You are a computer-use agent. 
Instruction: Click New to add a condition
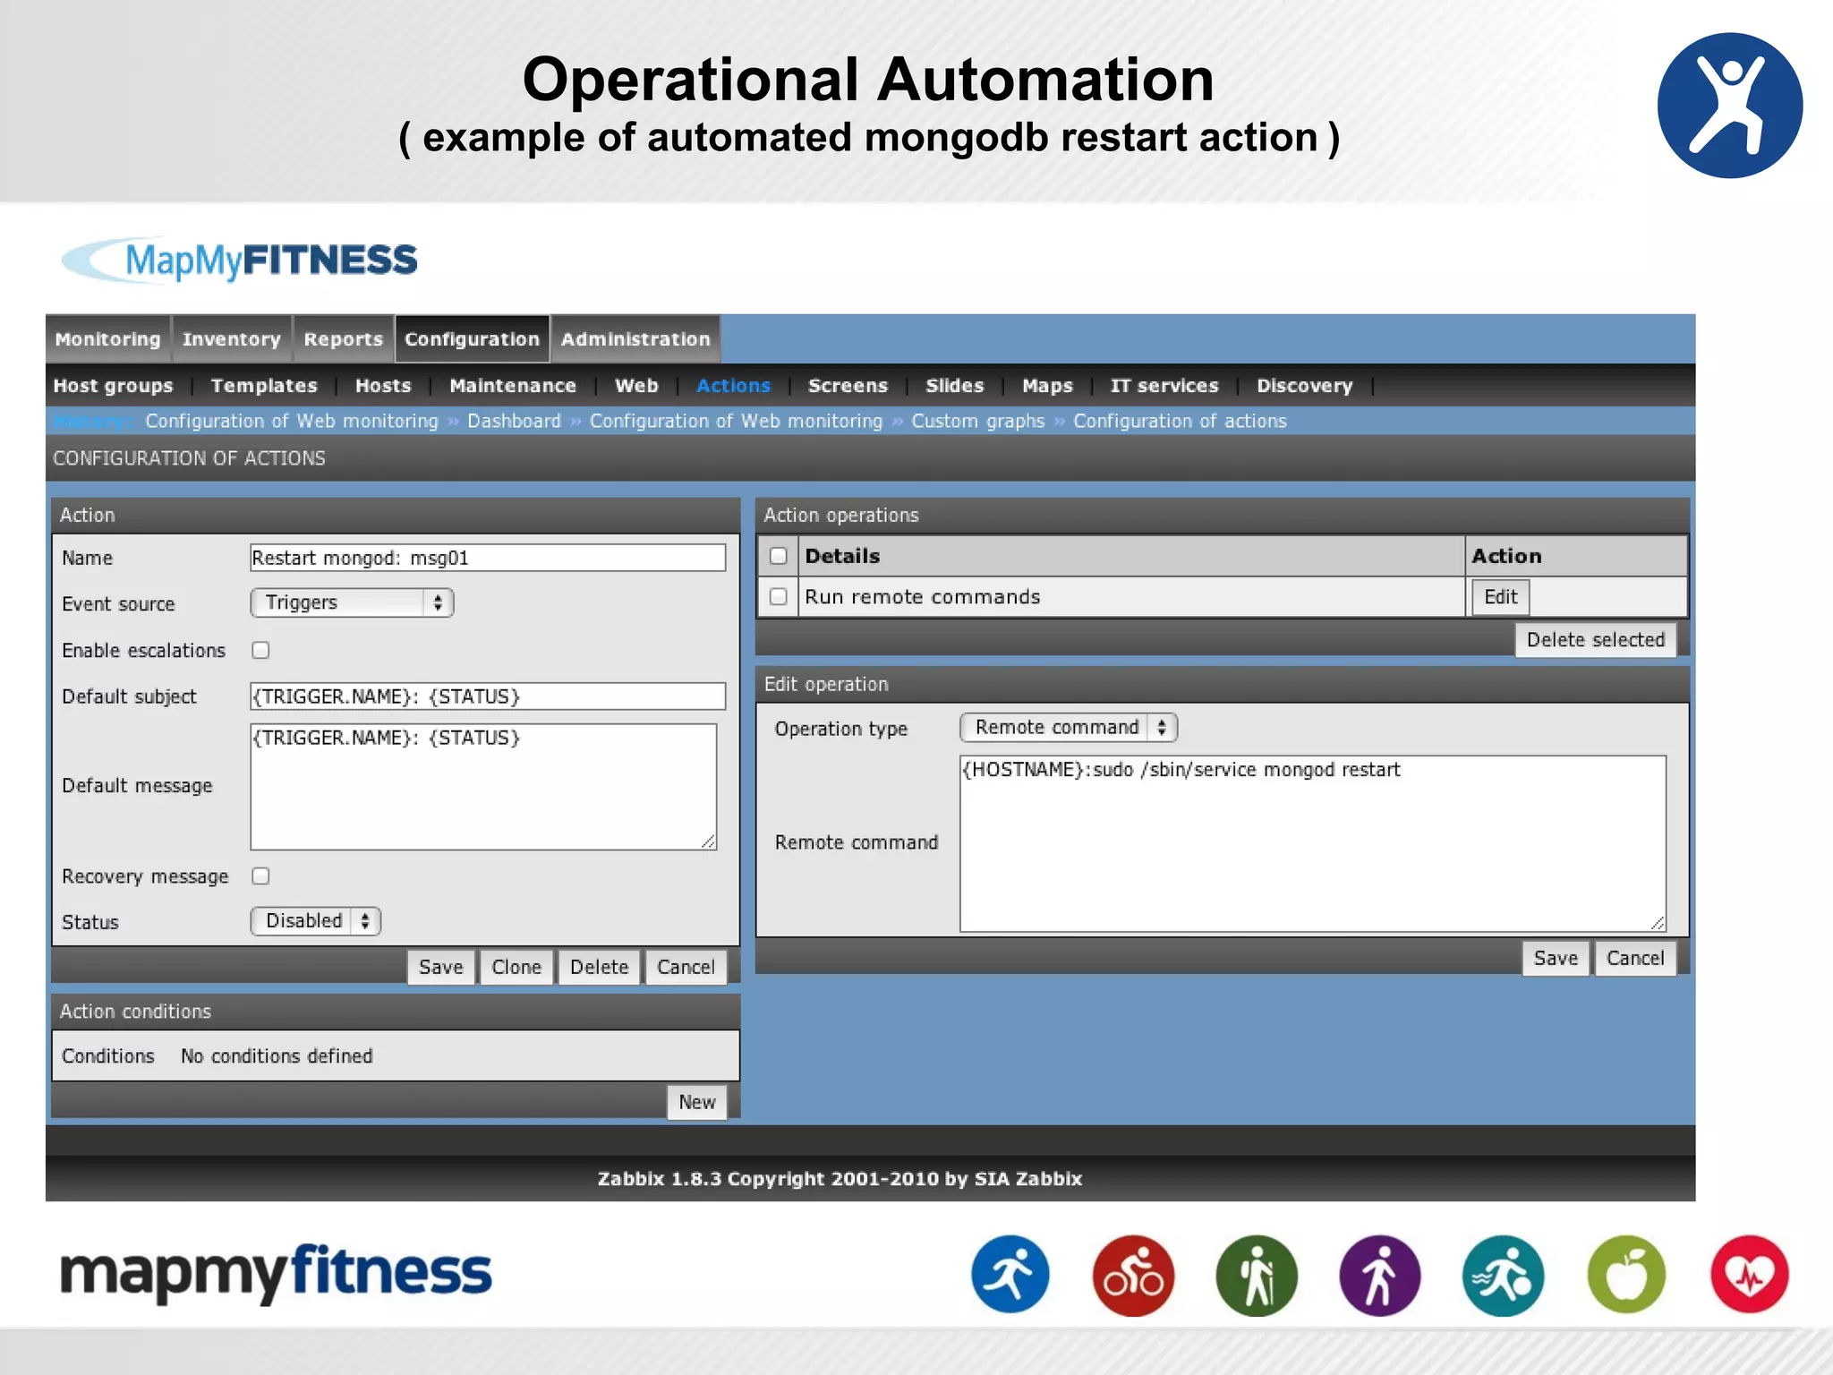697,1102
